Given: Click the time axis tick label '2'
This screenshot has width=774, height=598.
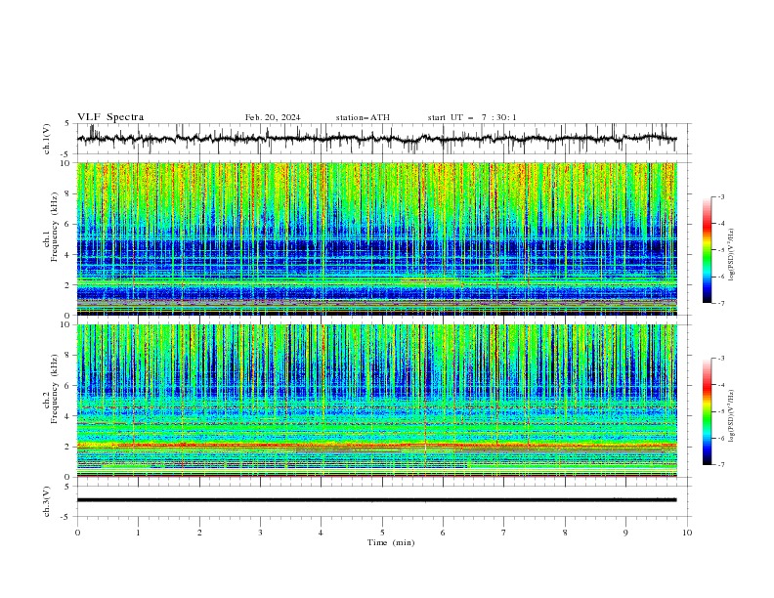Looking at the screenshot, I should (199, 533).
